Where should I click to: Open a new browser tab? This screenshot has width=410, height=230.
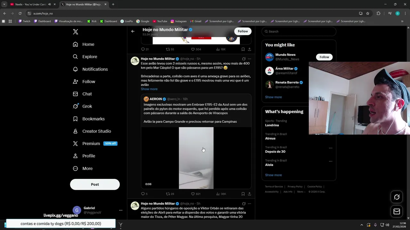click(113, 4)
